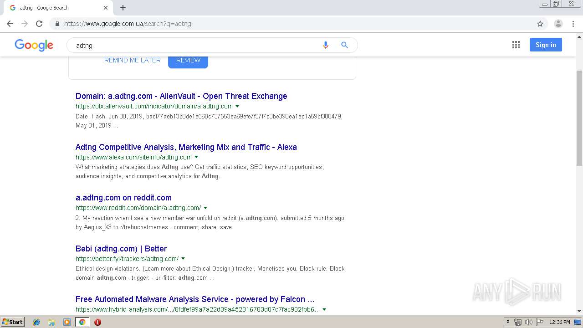Expand dropdown arrow next to reddit.com URL

pyautogui.click(x=205, y=208)
